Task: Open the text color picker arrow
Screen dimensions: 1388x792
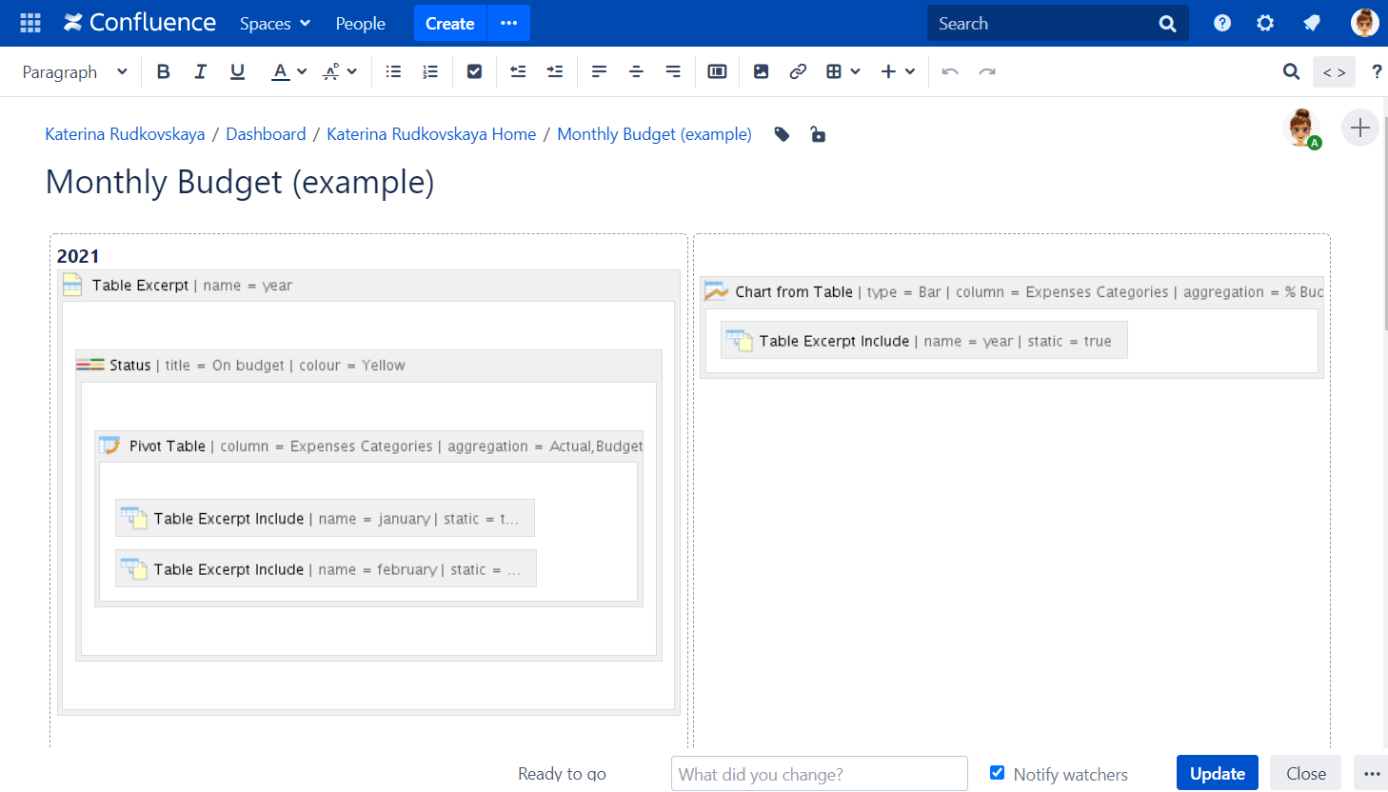Action: pyautogui.click(x=302, y=71)
